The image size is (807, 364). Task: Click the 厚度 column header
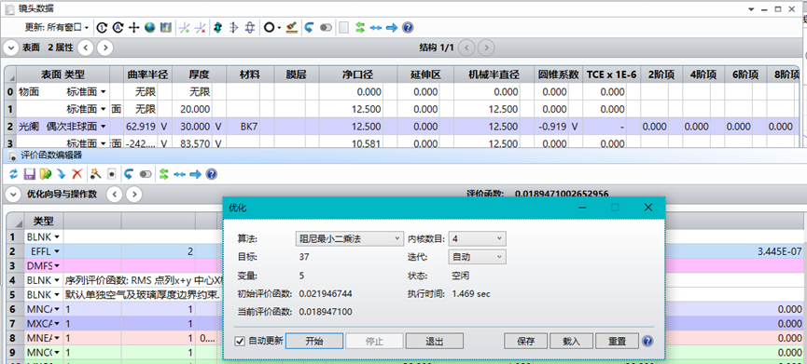(199, 75)
